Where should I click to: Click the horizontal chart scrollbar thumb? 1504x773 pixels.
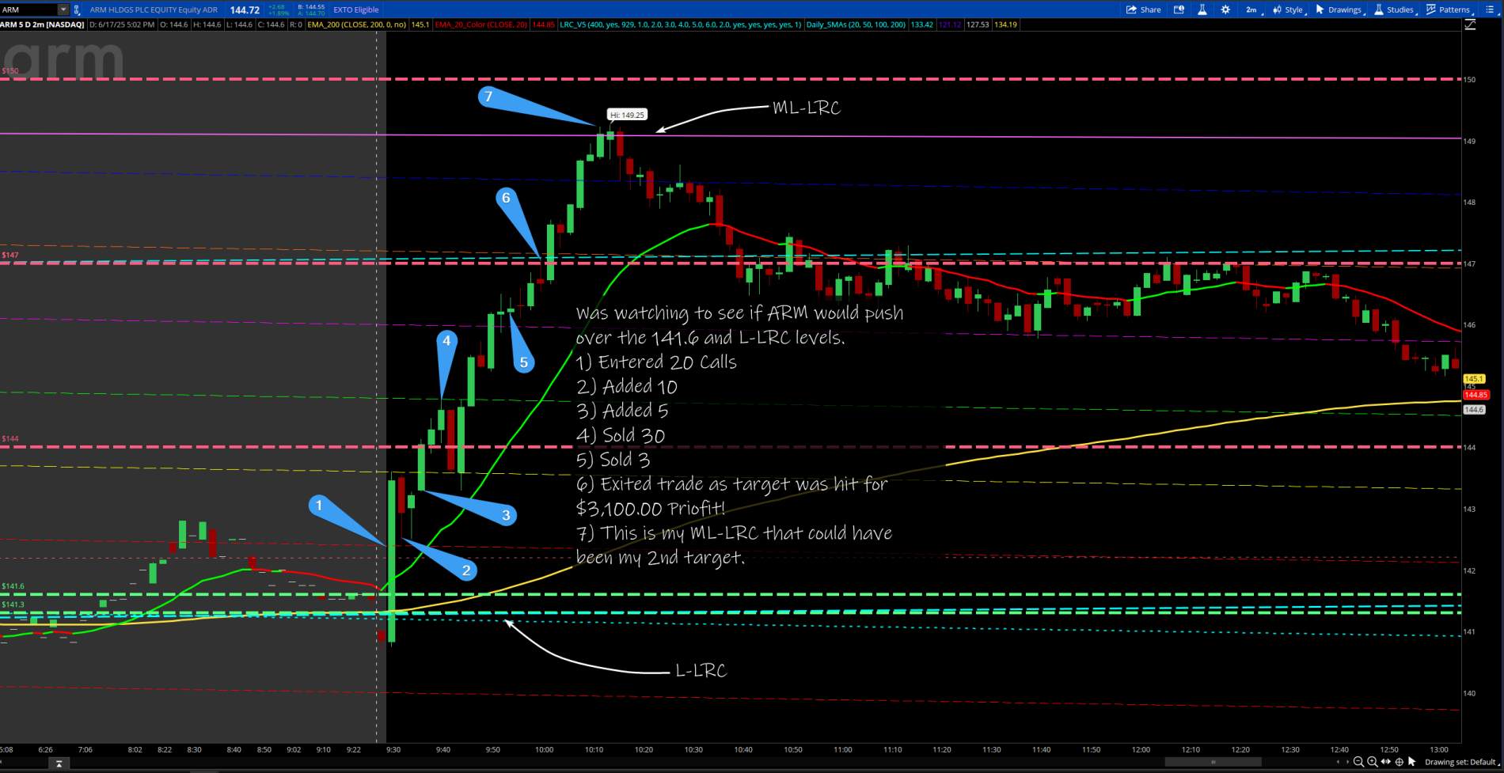tap(1213, 762)
